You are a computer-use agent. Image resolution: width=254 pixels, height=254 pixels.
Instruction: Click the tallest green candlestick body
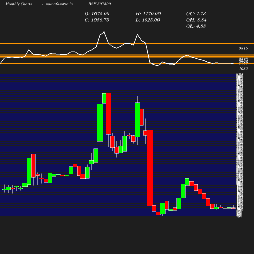[100, 122]
